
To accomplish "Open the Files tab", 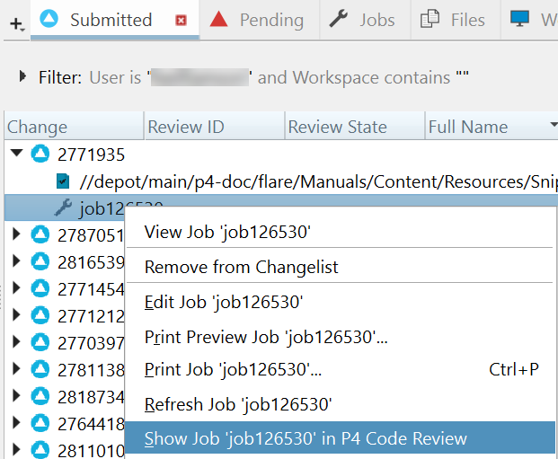I will point(454,20).
